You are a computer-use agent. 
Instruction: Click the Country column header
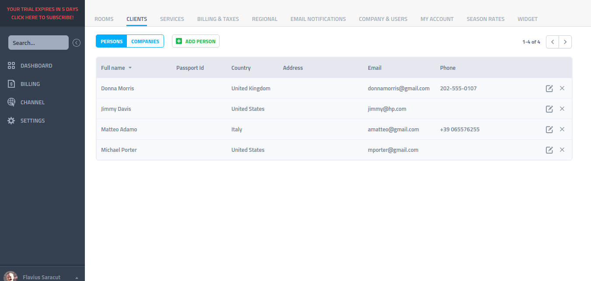[241, 68]
